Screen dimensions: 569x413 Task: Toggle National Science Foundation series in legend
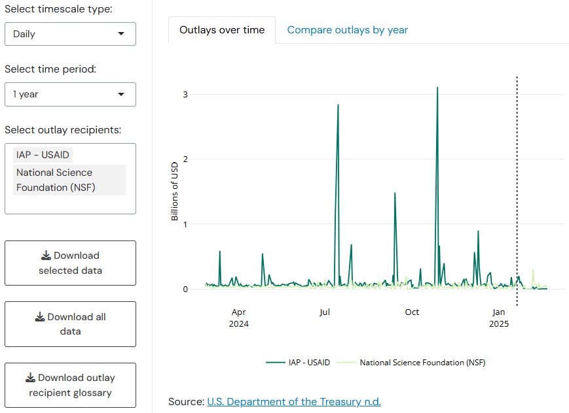[x=422, y=362]
